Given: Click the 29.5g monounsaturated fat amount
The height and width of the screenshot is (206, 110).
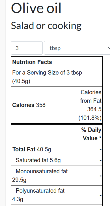Looking at the screenshot, I should pyautogui.click(x=19, y=180).
